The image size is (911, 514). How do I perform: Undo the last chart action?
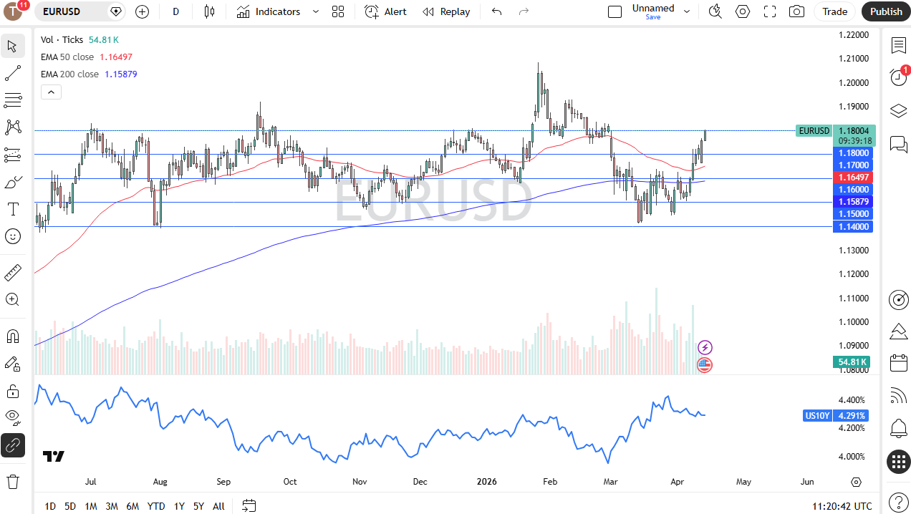[x=497, y=11]
